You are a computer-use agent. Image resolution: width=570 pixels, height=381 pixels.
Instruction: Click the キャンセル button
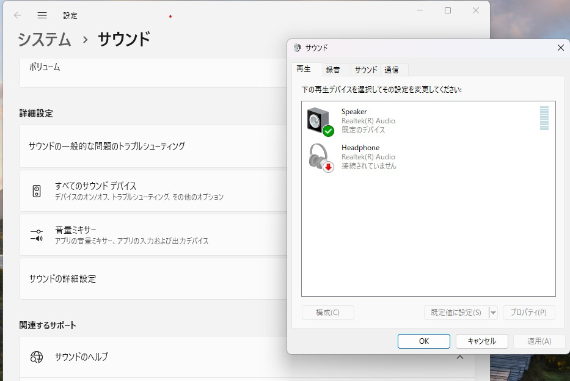click(x=481, y=341)
